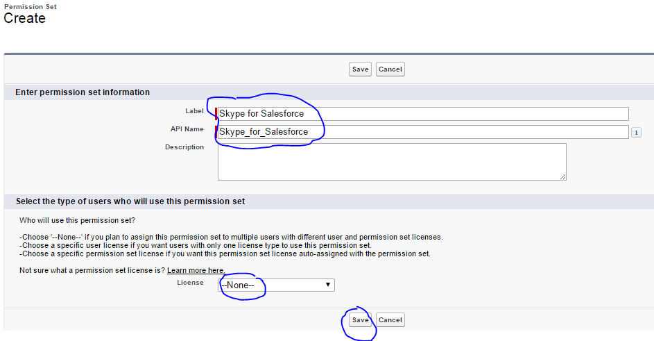This screenshot has height=341, width=654.
Task: Click the Create page title
Action: (24, 18)
